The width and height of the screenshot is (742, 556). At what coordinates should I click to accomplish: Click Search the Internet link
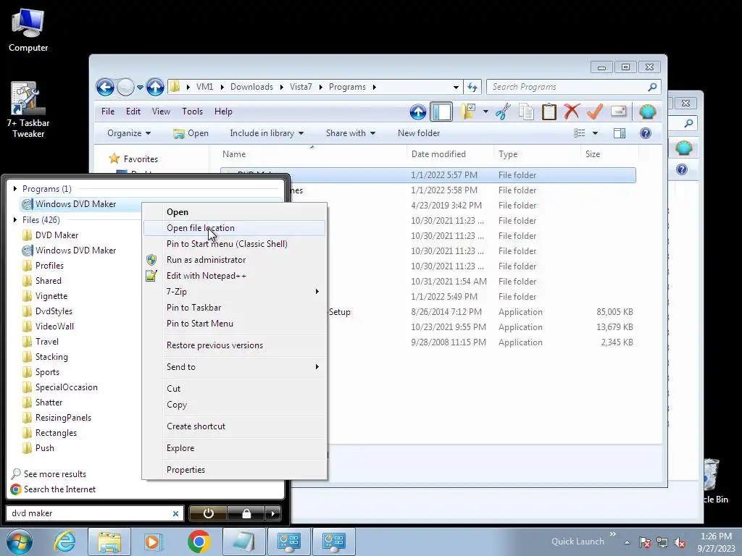[x=53, y=489]
